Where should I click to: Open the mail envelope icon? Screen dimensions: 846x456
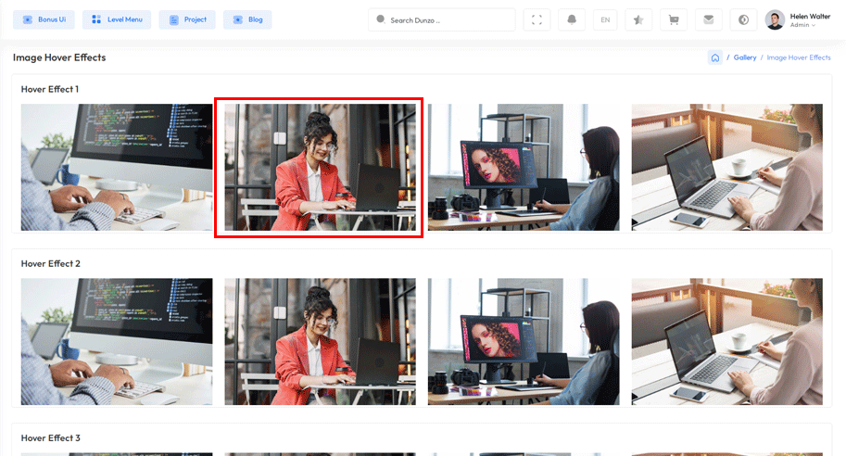pyautogui.click(x=708, y=19)
